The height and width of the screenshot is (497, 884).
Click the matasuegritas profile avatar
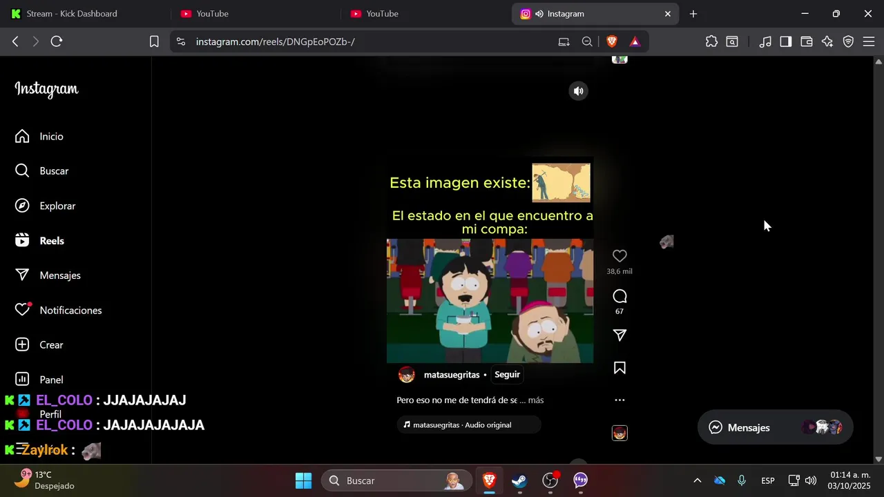tap(407, 375)
